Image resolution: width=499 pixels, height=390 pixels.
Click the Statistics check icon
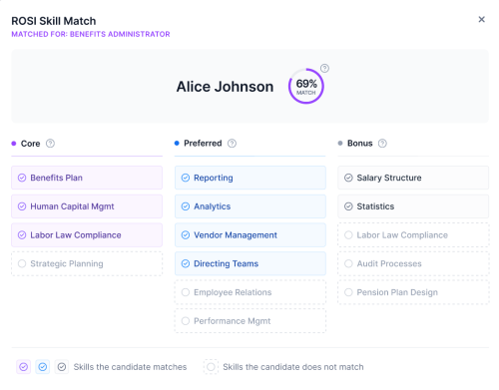[x=348, y=206]
